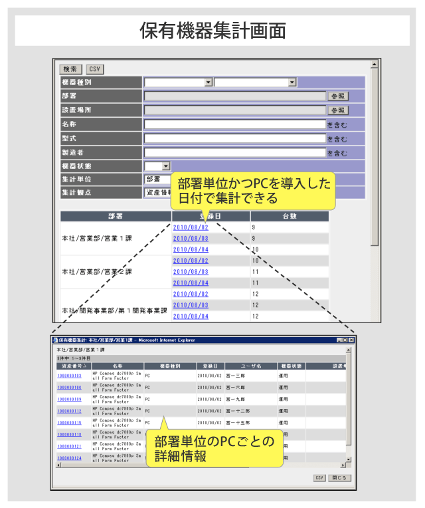Open 2010/08/02 link for 営業1課
This screenshot has width=425, height=508.
click(x=191, y=227)
